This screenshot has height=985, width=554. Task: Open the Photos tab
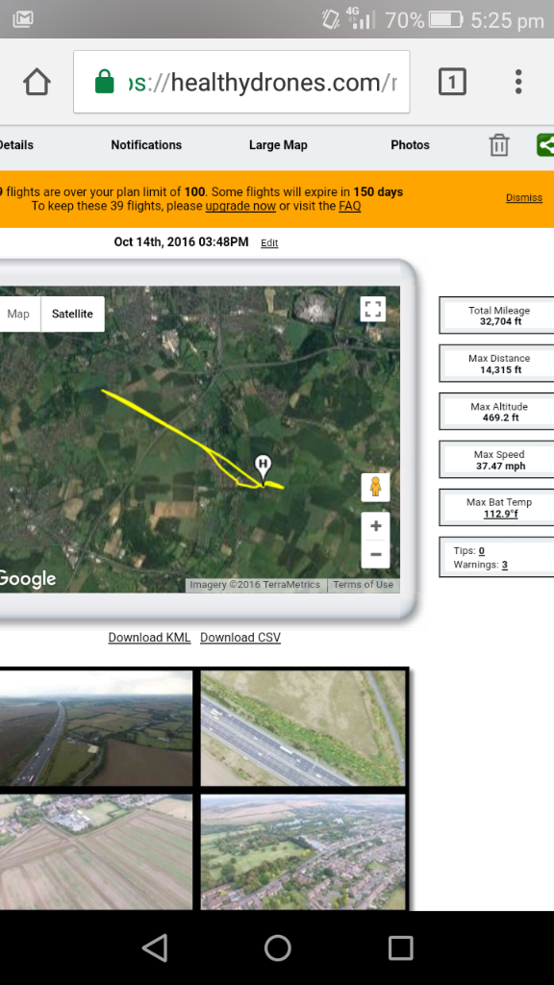tap(410, 145)
